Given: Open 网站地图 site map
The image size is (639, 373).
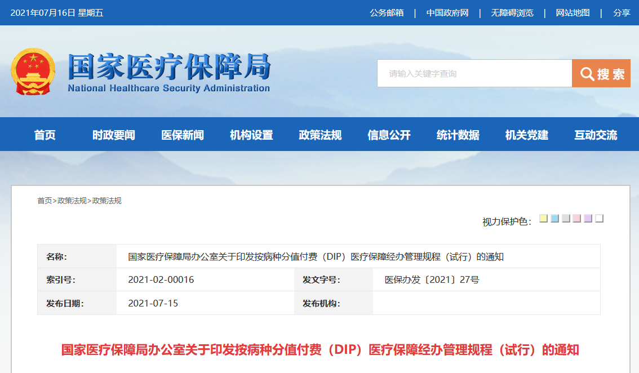Looking at the screenshot, I should [573, 13].
